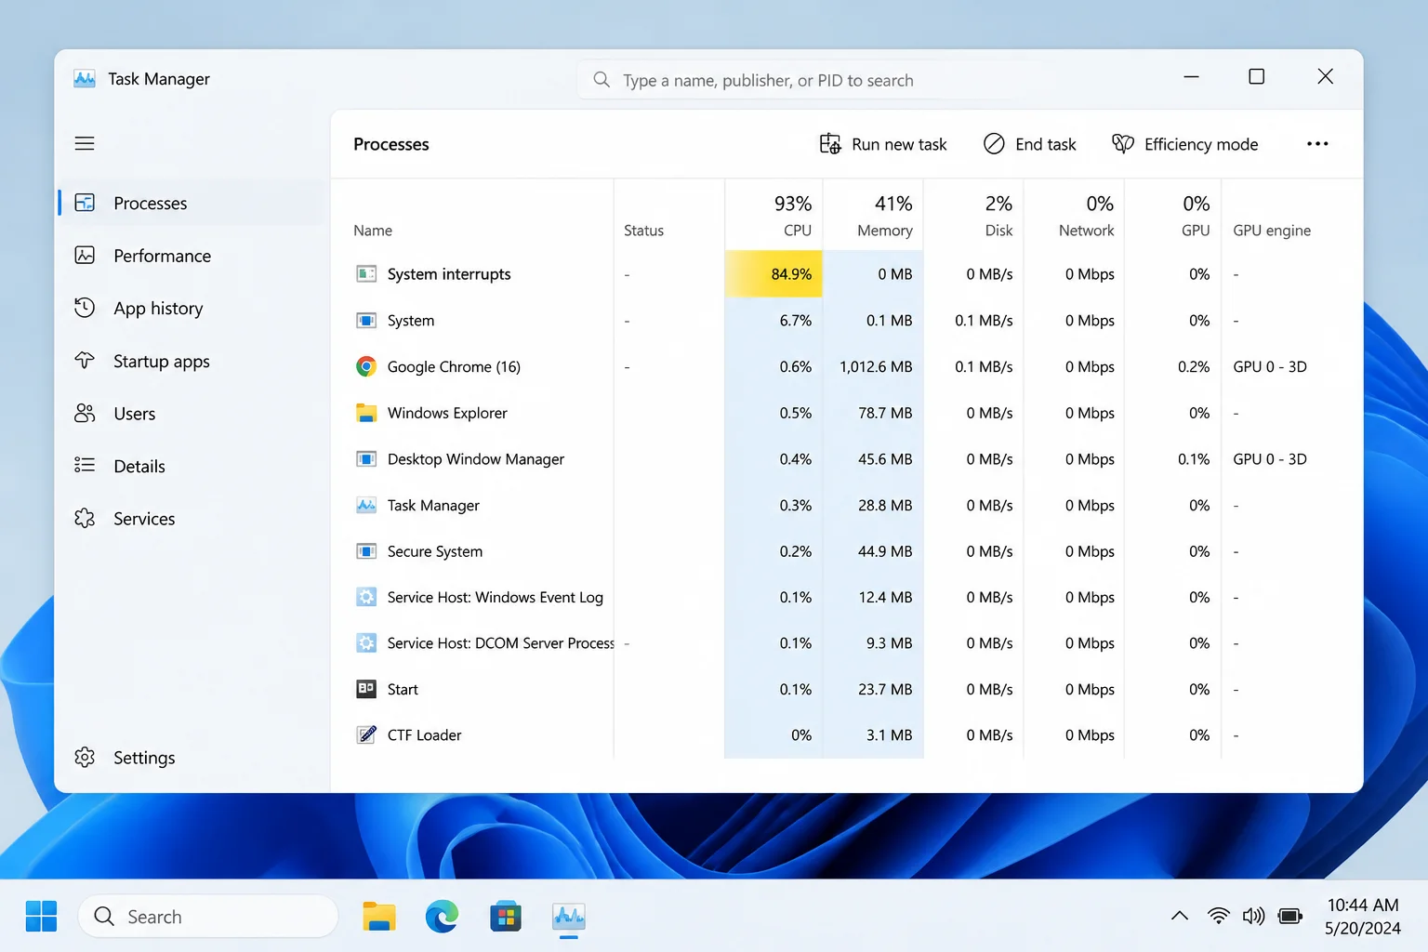
Task: Click the 23.7 MB memory value for Start
Action: (885, 689)
